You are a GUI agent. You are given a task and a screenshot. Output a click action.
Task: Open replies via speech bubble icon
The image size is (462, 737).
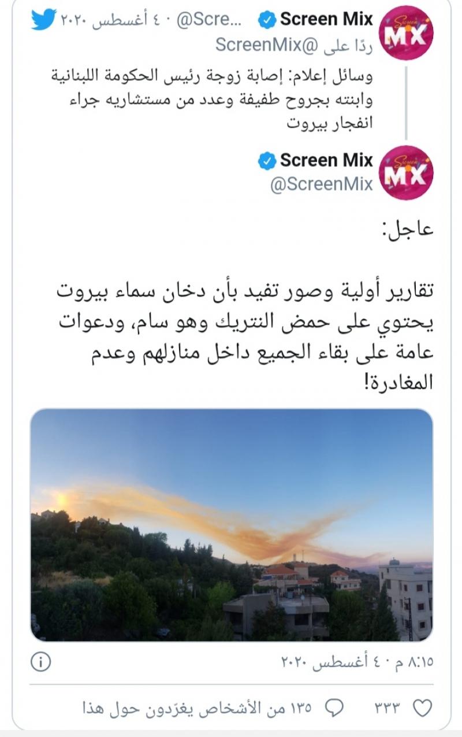[334, 708]
